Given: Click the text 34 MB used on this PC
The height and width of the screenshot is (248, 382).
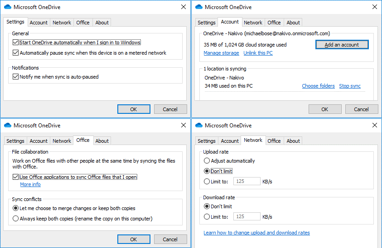Looking at the screenshot, I should click(228, 86).
